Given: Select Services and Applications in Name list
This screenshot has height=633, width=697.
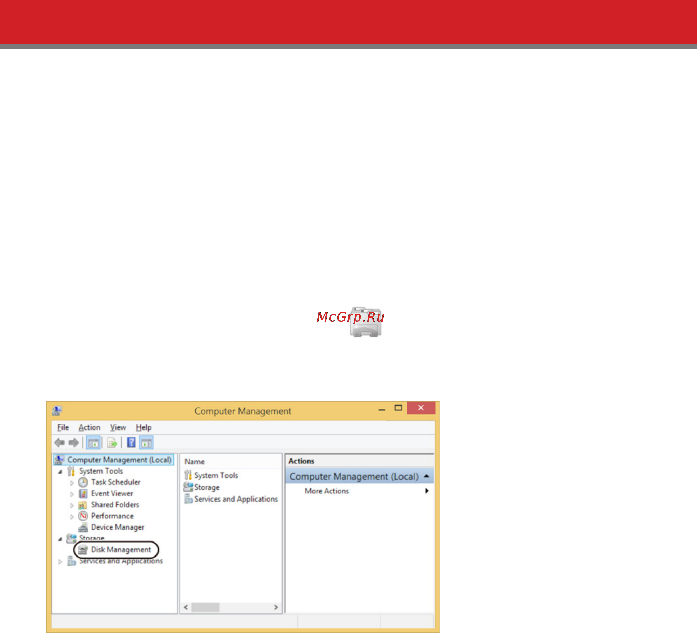Looking at the screenshot, I should (x=236, y=499).
